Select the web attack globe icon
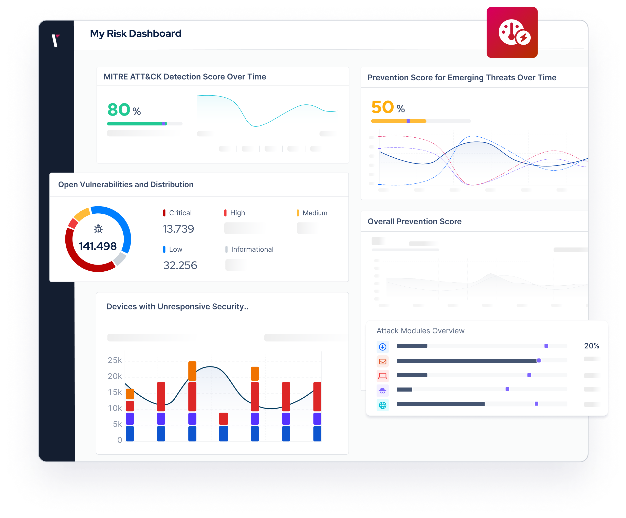This screenshot has width=626, height=518. (x=383, y=405)
